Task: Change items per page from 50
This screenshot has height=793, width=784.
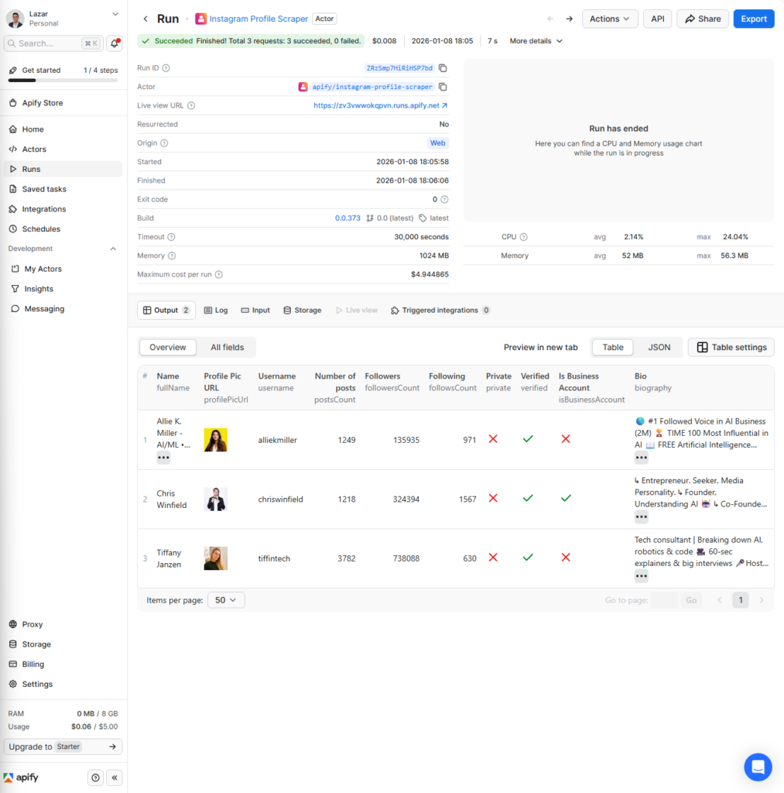Action: point(226,599)
